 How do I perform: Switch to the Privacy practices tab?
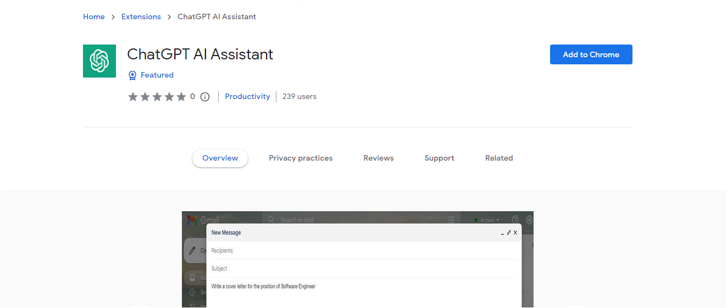pos(301,158)
